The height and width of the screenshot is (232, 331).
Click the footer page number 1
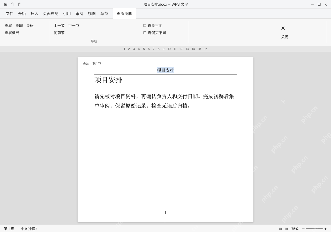(165, 213)
